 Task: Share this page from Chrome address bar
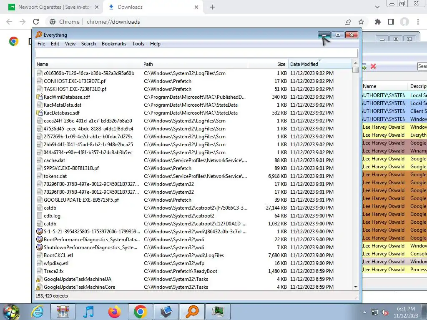[348, 22]
